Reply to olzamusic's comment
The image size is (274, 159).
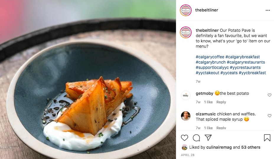[x=221, y=128]
